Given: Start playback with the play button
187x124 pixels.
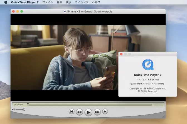Looking at the screenshot, I should 88,112.
